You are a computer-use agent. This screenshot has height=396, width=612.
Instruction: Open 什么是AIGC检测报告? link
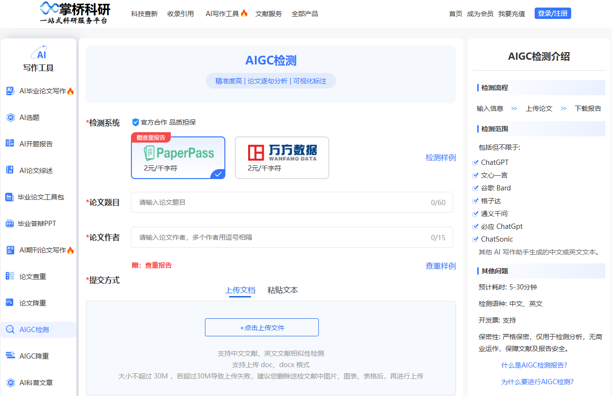tap(534, 365)
